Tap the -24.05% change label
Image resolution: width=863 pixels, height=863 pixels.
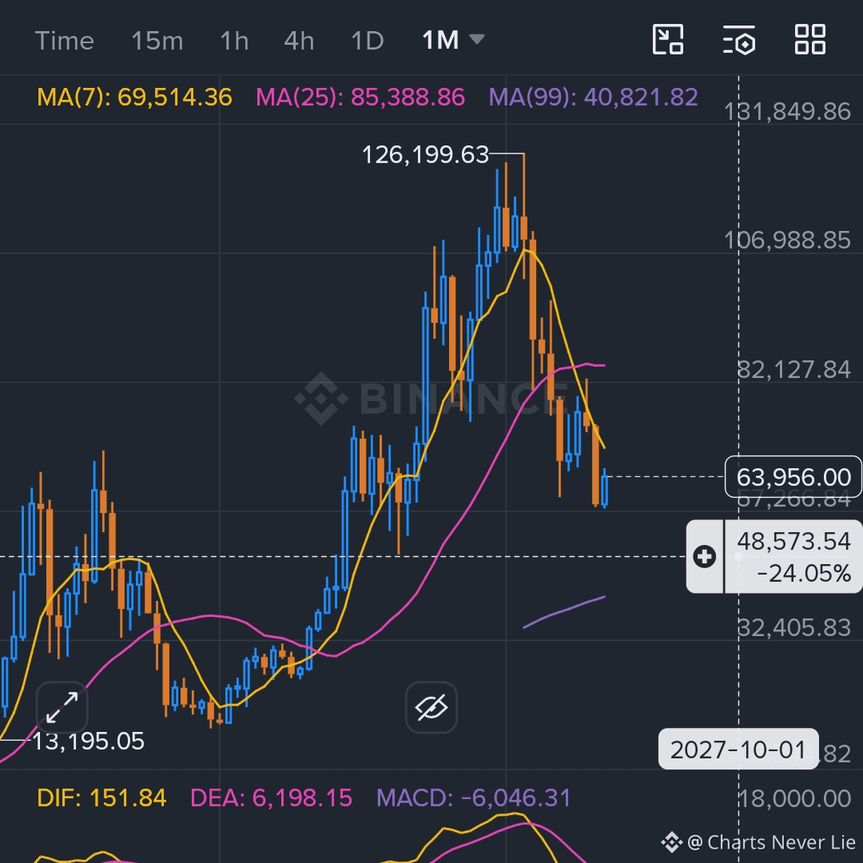pos(804,574)
